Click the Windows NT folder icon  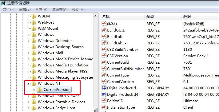pos(34,83)
